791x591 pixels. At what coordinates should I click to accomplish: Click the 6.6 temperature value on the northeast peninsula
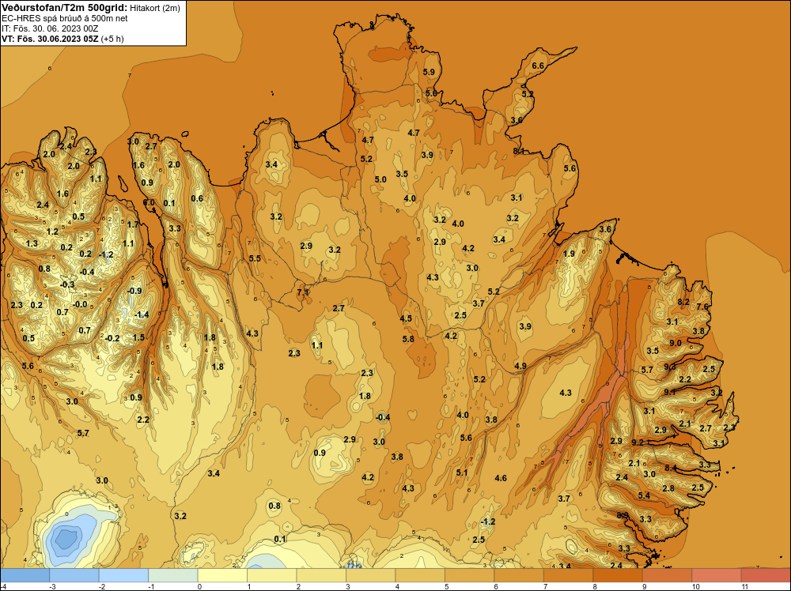pos(538,66)
